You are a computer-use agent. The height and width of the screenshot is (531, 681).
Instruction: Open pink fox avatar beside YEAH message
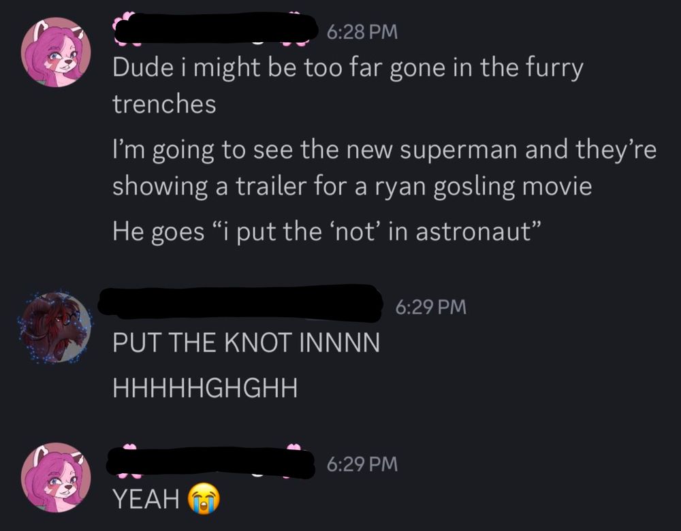click(56, 478)
